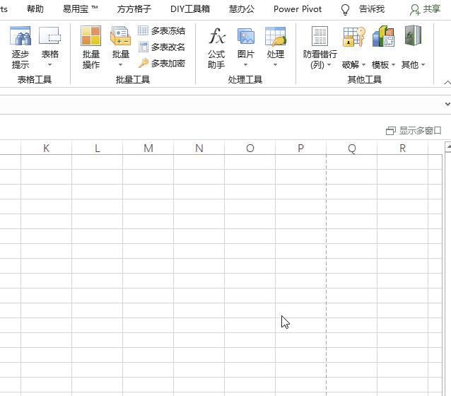
Task: Expand the 处理 dropdown arrow
Action: click(x=275, y=65)
